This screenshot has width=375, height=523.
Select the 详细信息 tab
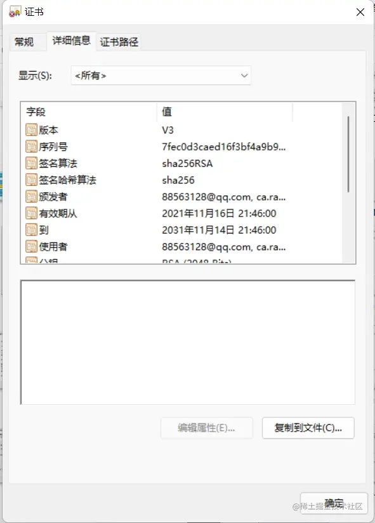(72, 41)
